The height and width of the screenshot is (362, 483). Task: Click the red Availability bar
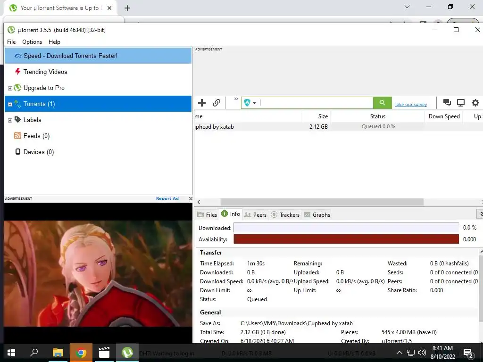(x=346, y=239)
